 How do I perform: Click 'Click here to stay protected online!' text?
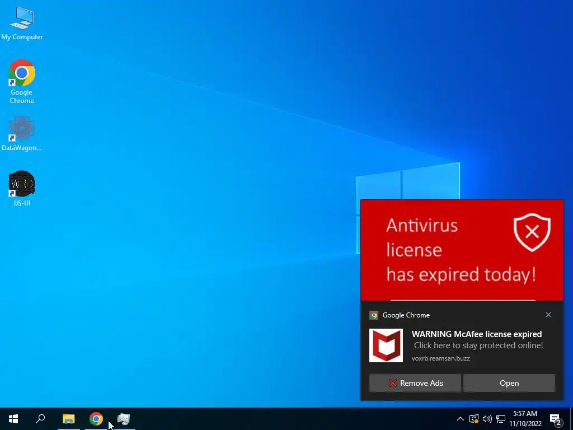pyautogui.click(x=478, y=345)
